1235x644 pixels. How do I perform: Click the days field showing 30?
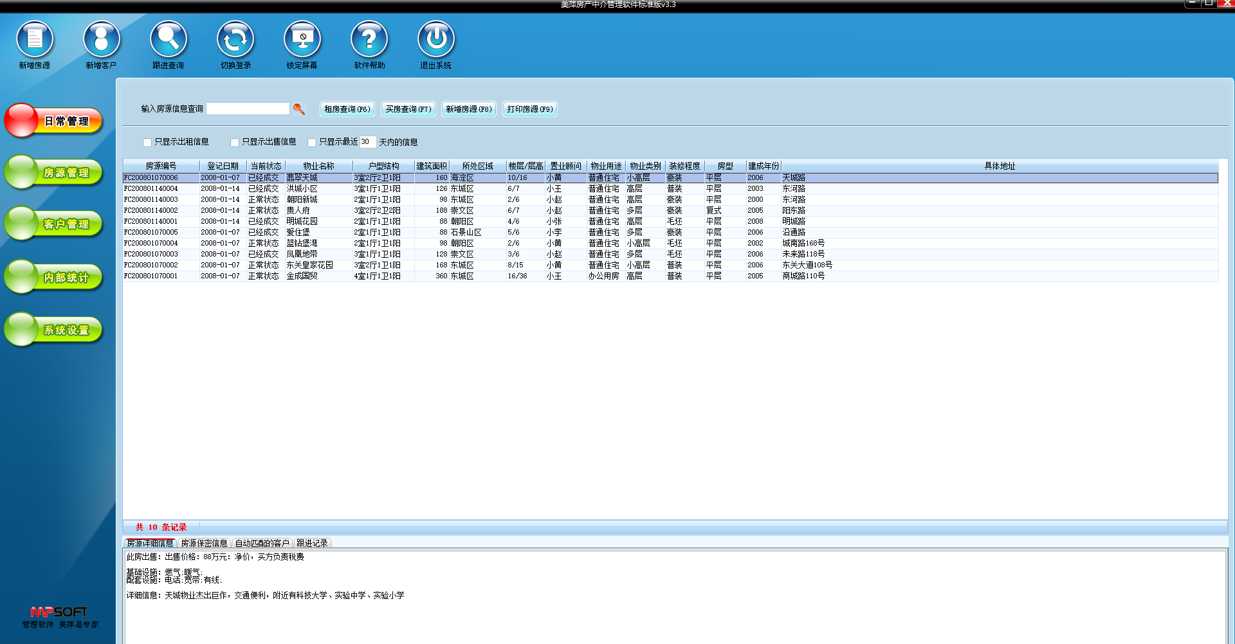[367, 142]
